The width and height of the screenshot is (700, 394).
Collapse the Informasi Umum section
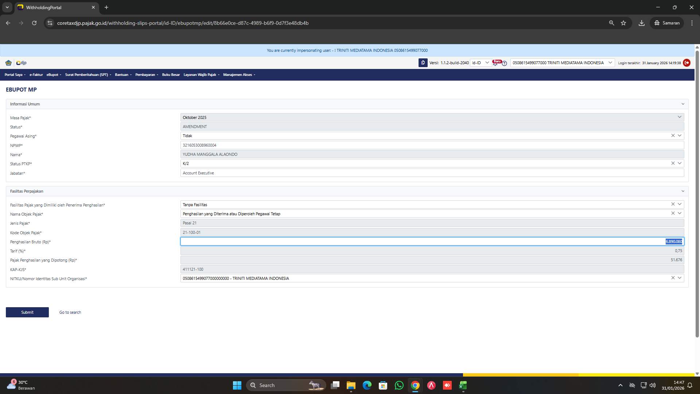[682, 104]
